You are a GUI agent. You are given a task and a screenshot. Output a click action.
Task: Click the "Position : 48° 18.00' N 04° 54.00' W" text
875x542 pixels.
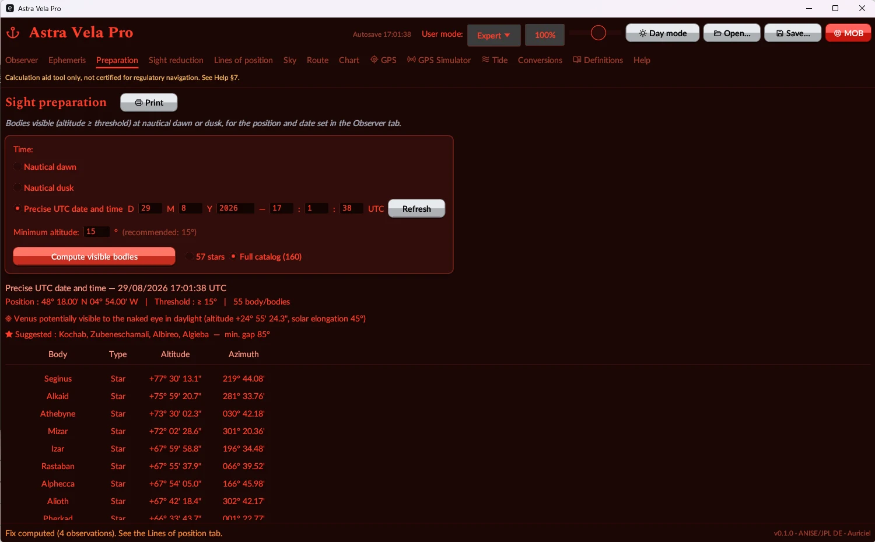coord(72,302)
